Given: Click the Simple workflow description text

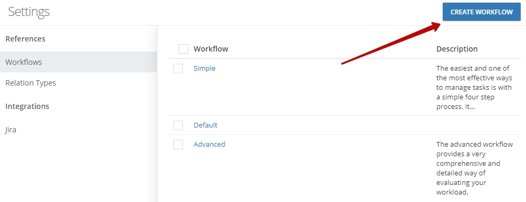Looking at the screenshot, I should coord(474,88).
